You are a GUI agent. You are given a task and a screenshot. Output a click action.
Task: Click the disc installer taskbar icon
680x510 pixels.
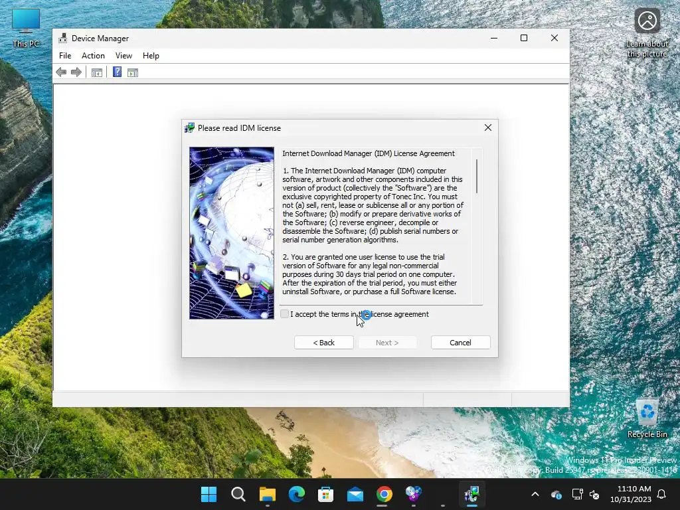click(x=413, y=494)
